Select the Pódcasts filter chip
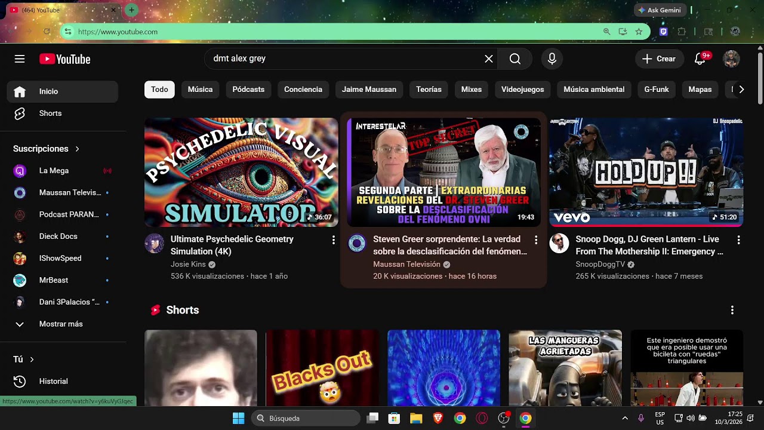Screen dimensions: 764x430 coord(248,90)
